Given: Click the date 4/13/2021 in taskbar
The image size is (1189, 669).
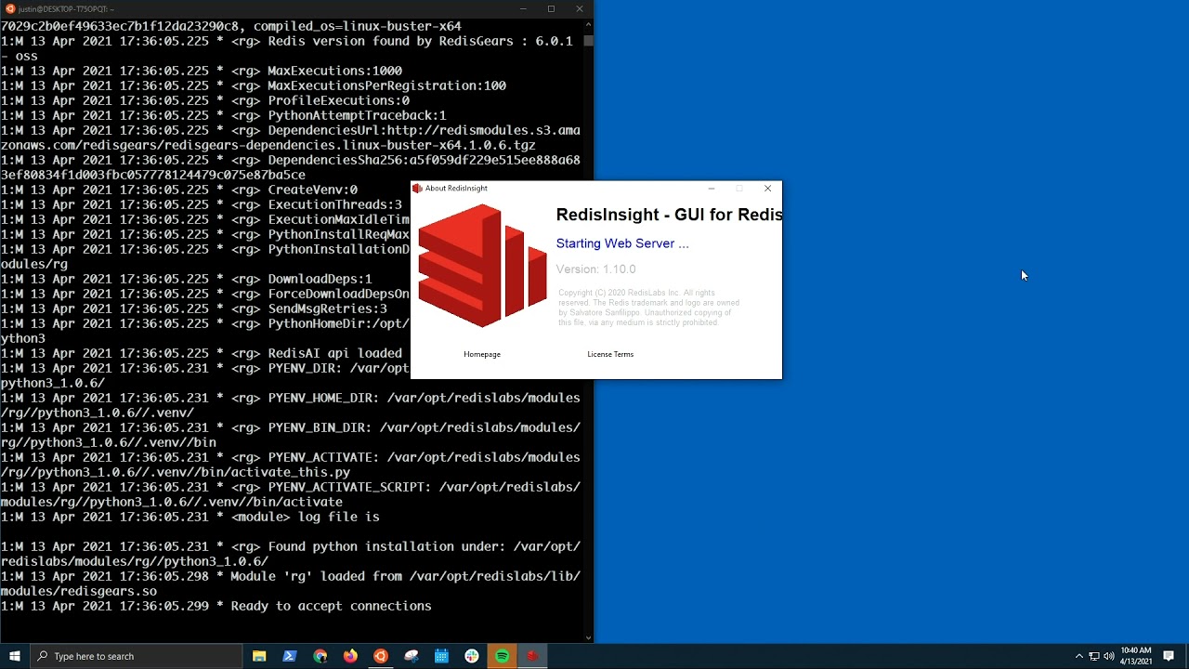Looking at the screenshot, I should (1136, 662).
